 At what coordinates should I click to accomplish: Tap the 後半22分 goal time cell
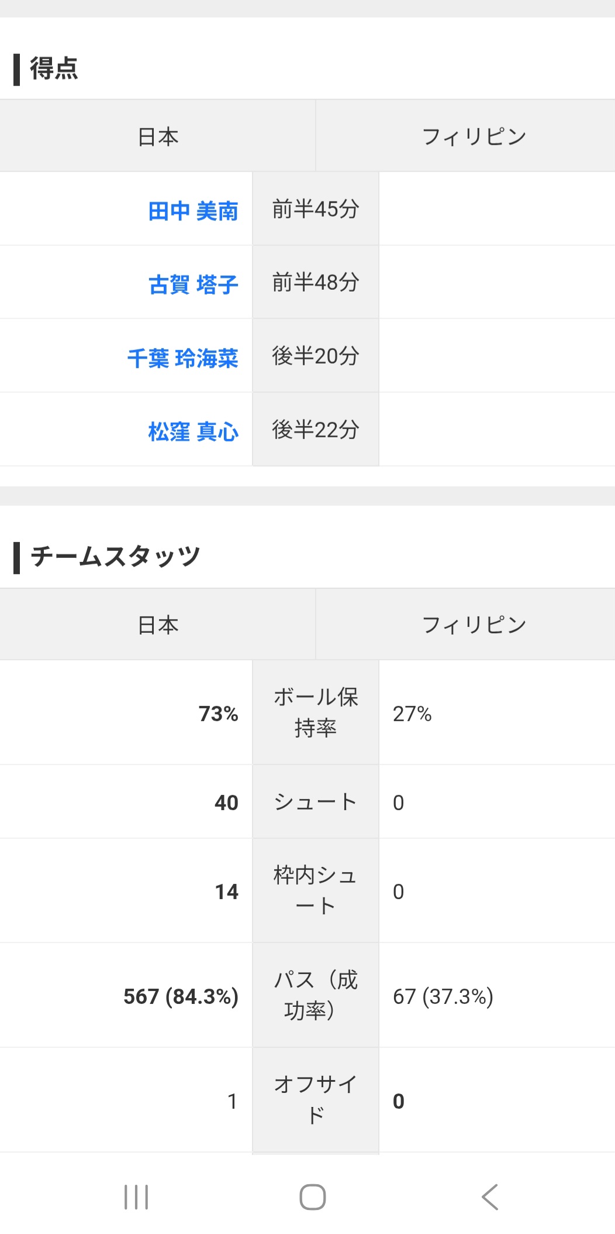(x=316, y=430)
